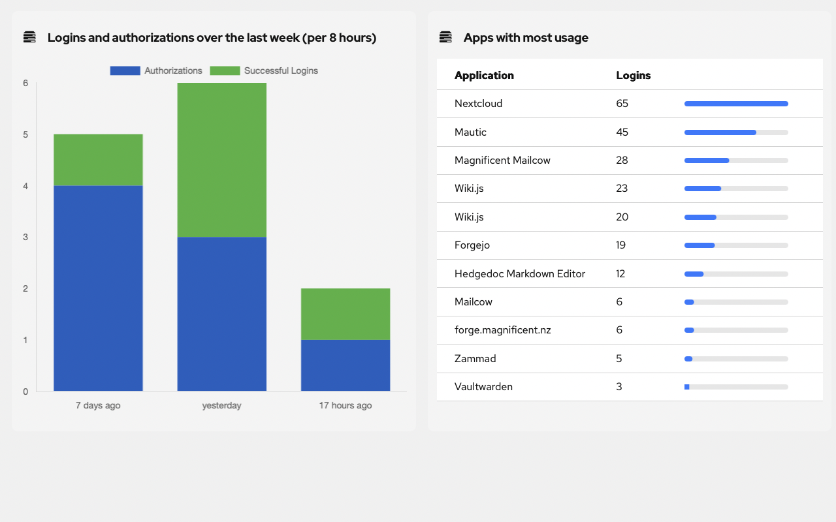The width and height of the screenshot is (836, 522).
Task: Click the 'yesterday' axis label
Action: click(222, 405)
